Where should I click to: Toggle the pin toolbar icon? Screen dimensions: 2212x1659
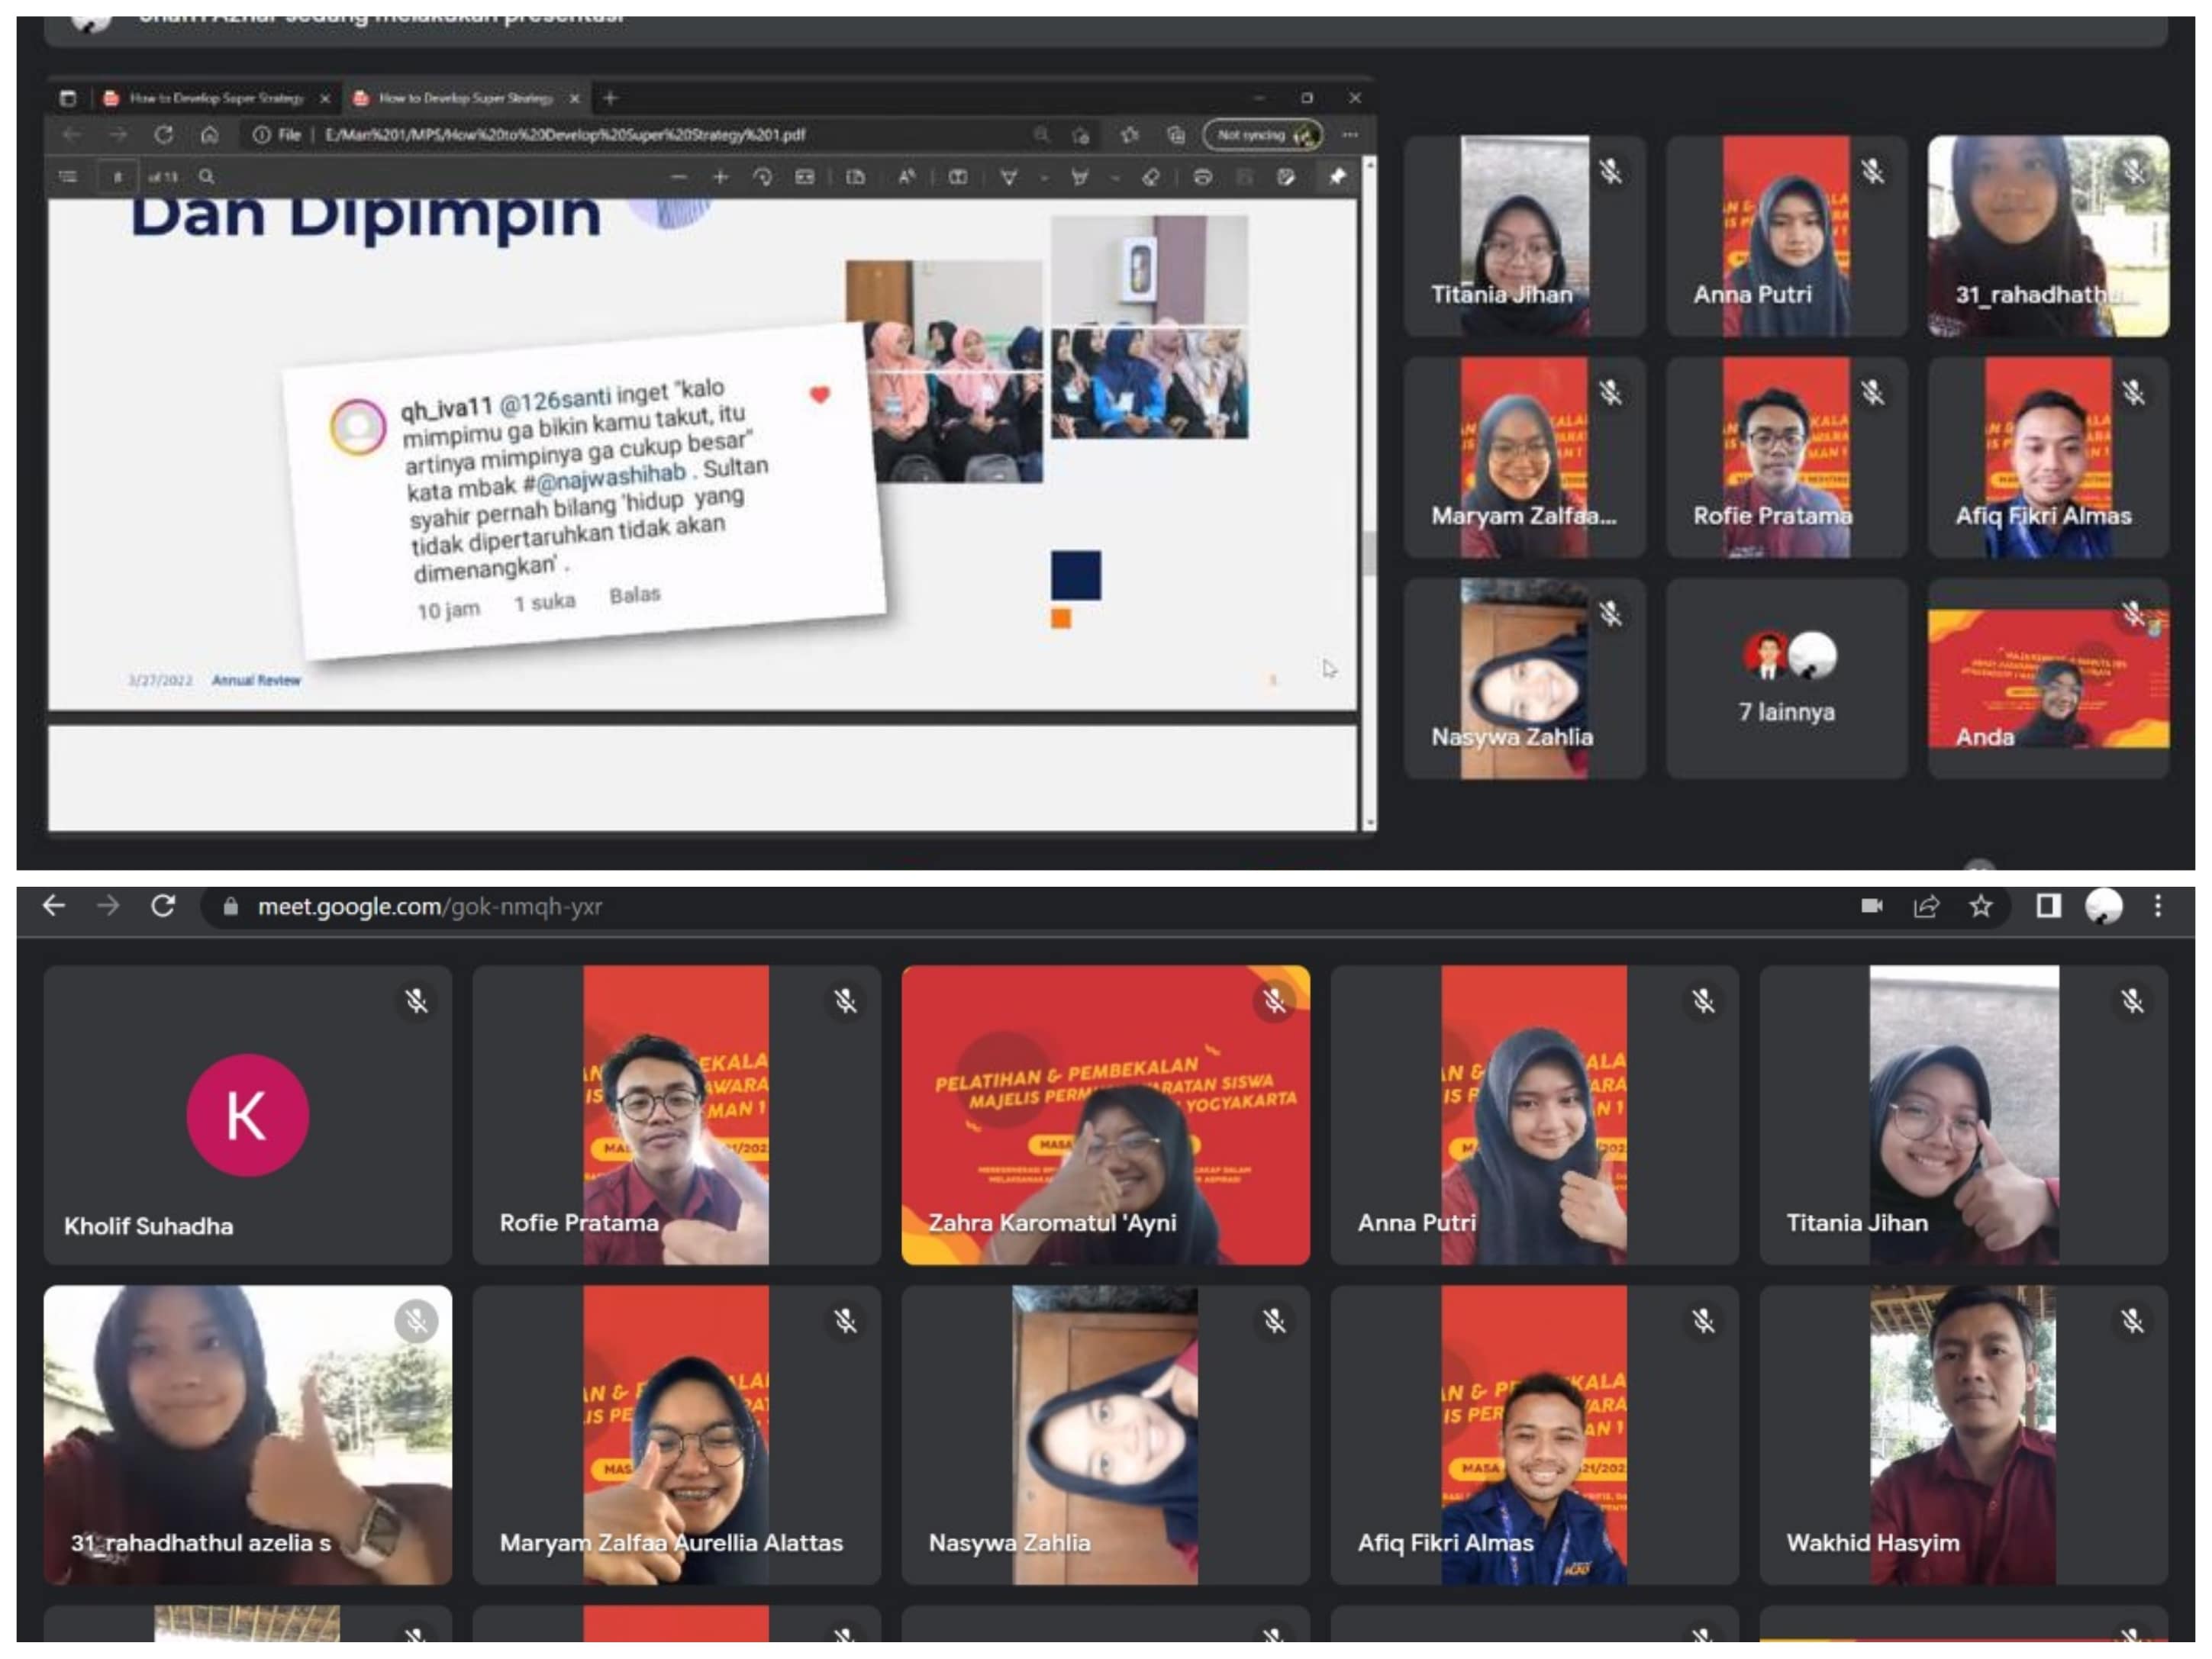click(1337, 176)
